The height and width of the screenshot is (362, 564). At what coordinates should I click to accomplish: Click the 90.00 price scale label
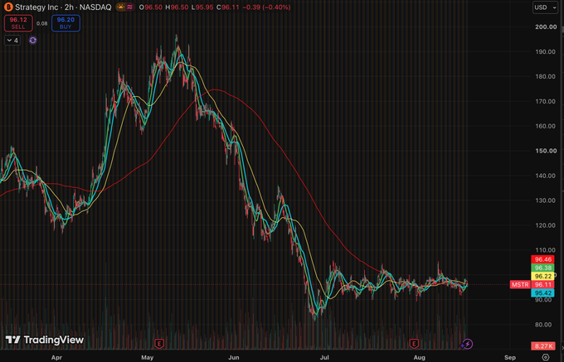tap(542, 300)
